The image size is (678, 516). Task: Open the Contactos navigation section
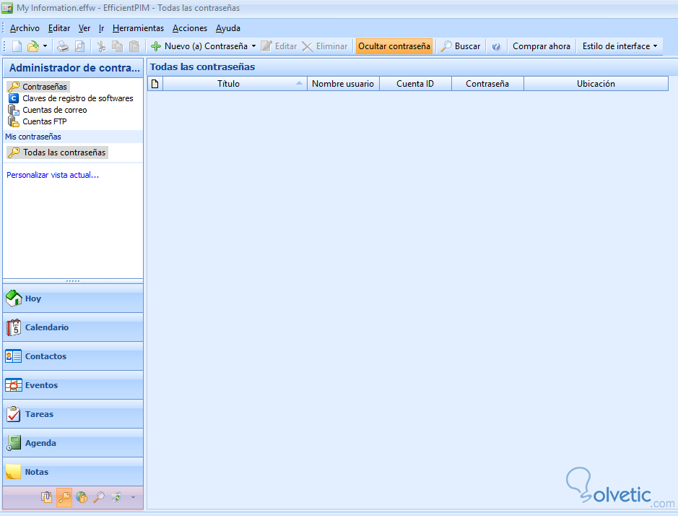click(x=73, y=356)
